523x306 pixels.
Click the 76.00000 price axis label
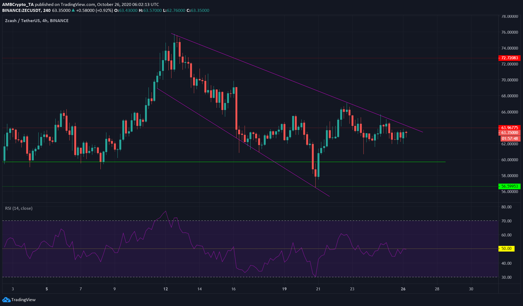509,32
